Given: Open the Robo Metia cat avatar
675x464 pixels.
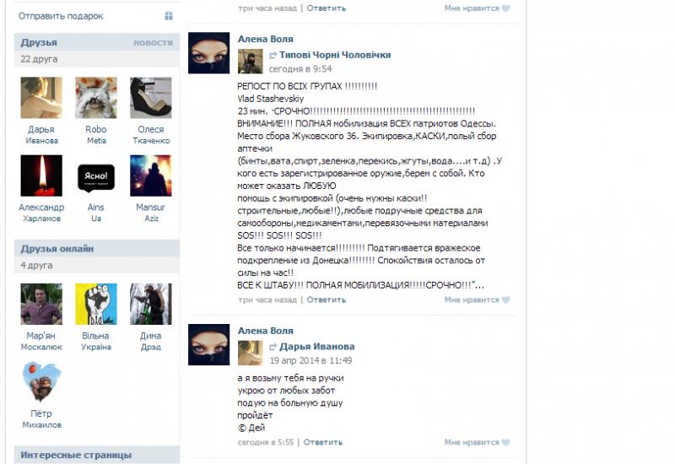Looking at the screenshot, I should coord(95,98).
